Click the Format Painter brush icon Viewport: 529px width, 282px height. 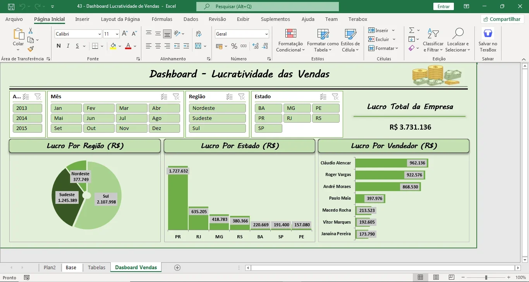[31, 49]
